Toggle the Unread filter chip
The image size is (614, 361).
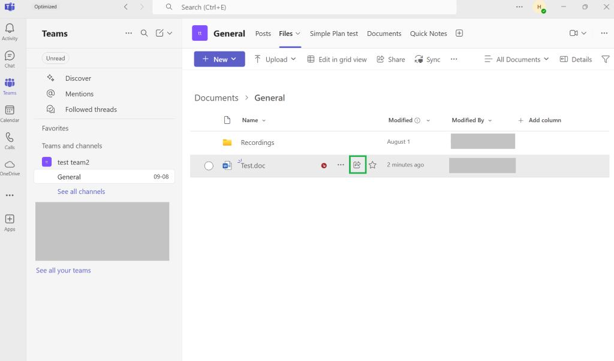click(56, 58)
